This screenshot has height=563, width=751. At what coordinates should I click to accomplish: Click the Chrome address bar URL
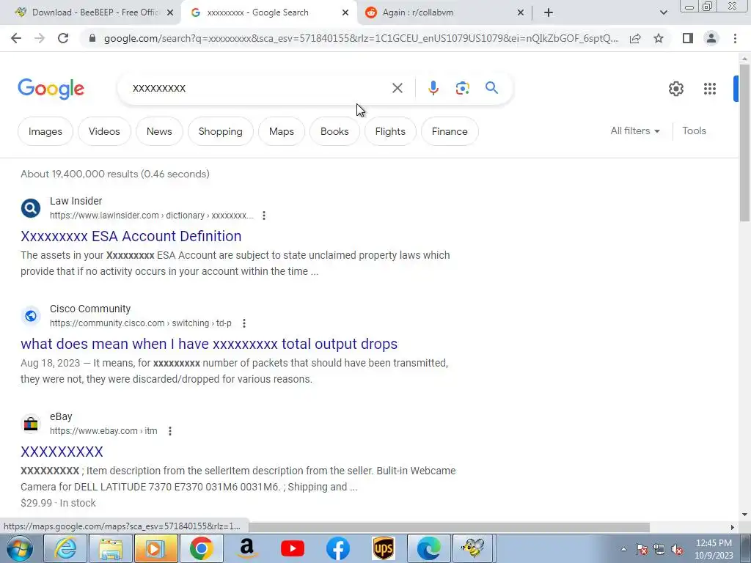(361, 38)
